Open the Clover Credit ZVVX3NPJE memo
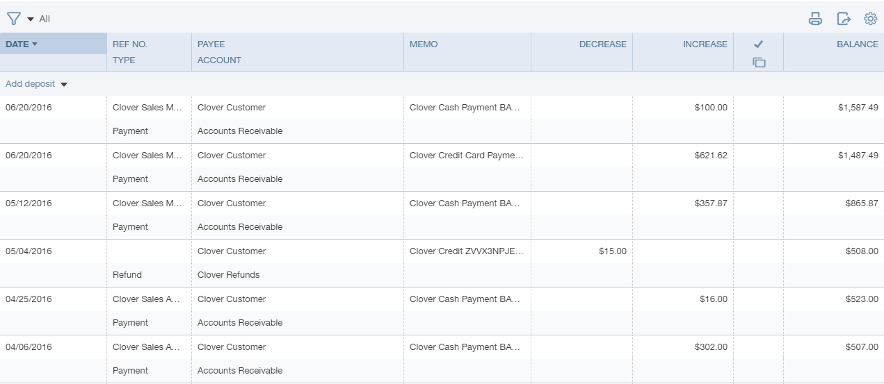 click(467, 251)
